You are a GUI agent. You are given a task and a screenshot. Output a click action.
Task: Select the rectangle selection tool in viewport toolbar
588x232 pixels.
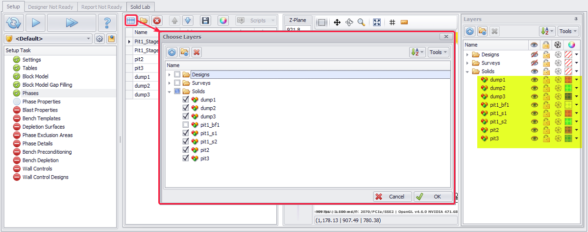point(321,22)
